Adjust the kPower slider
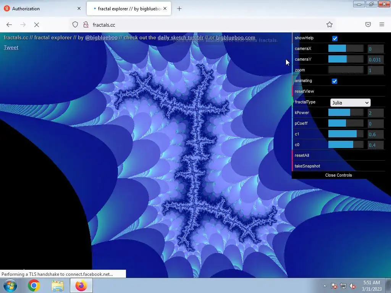 pyautogui.click(x=346, y=113)
